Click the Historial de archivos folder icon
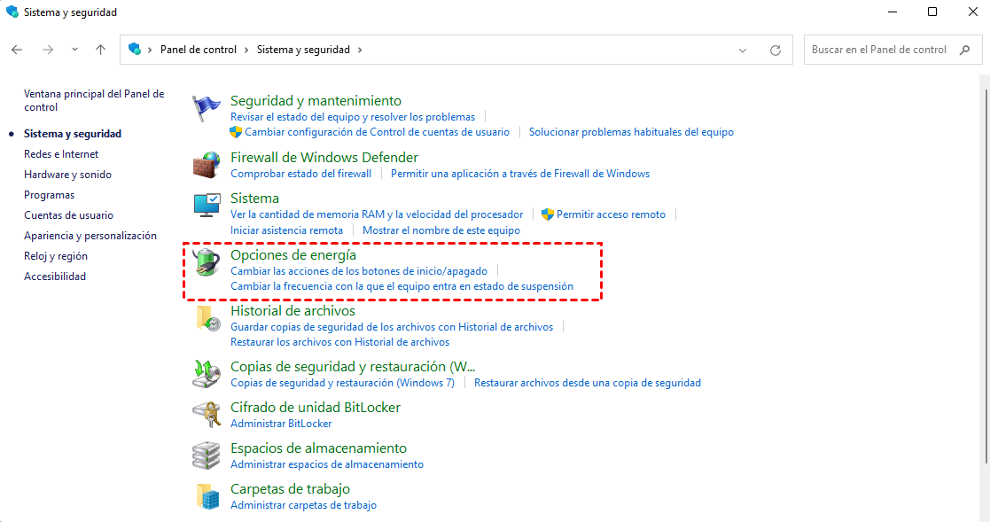The width and height of the screenshot is (990, 522). pyautogui.click(x=207, y=319)
